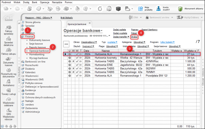Expand the Program tylko Subiekt dropdown

tap(167, 42)
